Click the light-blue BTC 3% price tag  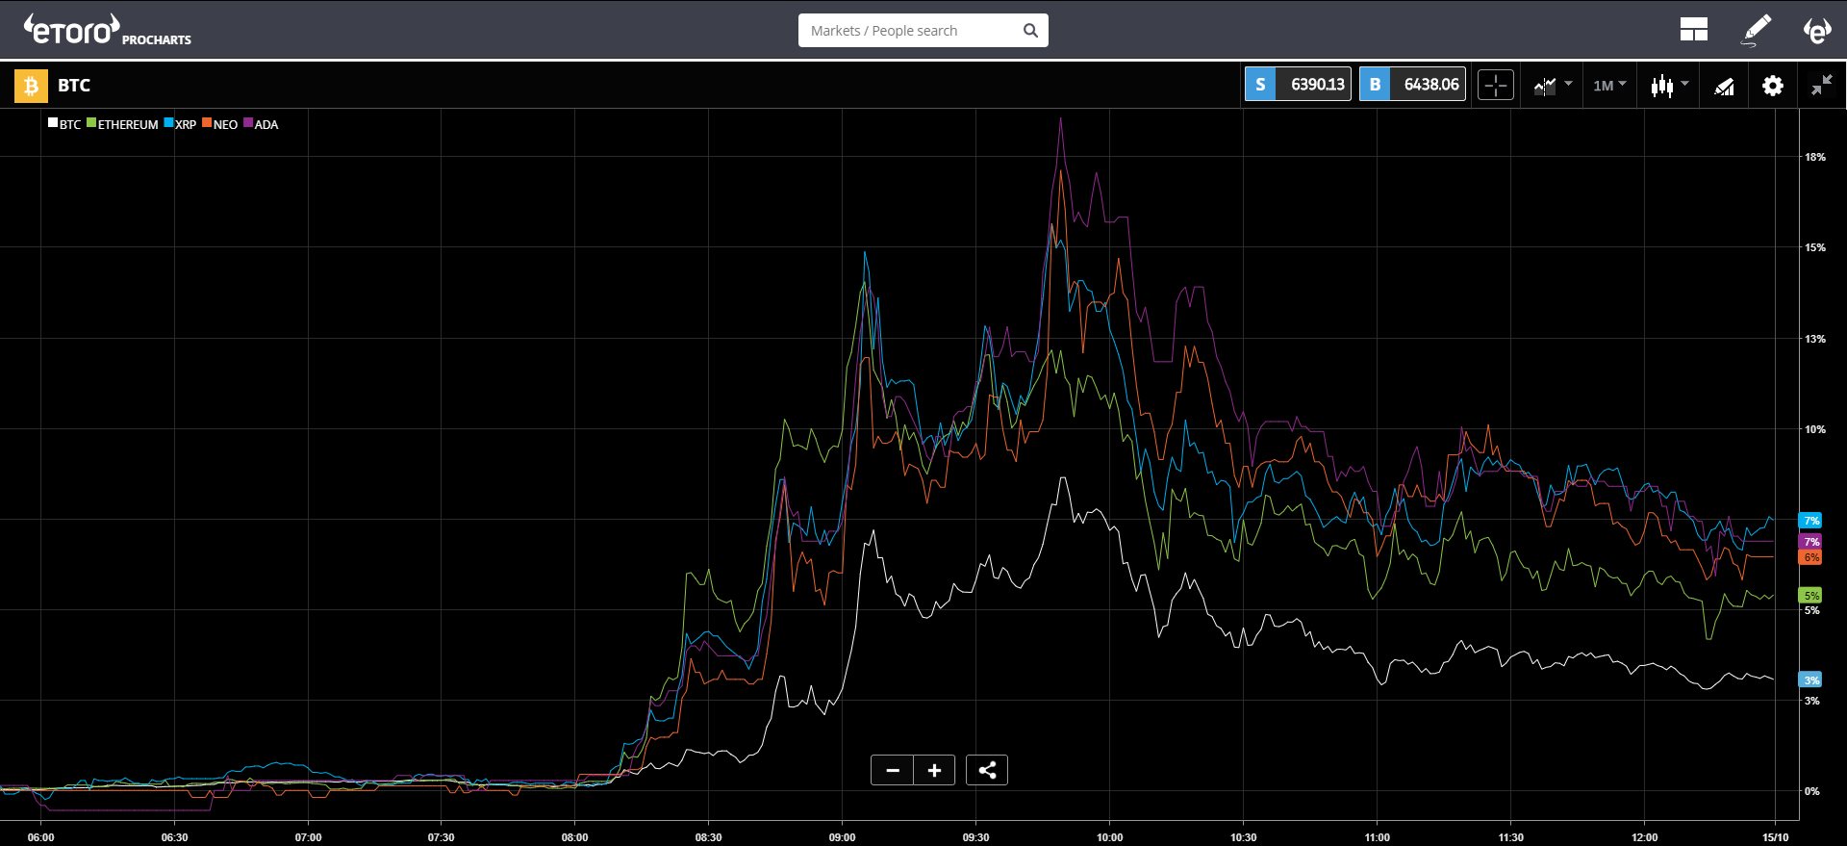[x=1810, y=680]
